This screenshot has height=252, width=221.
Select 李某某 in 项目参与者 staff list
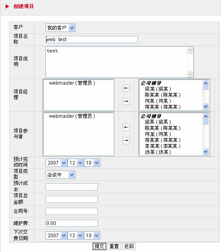click(163, 146)
